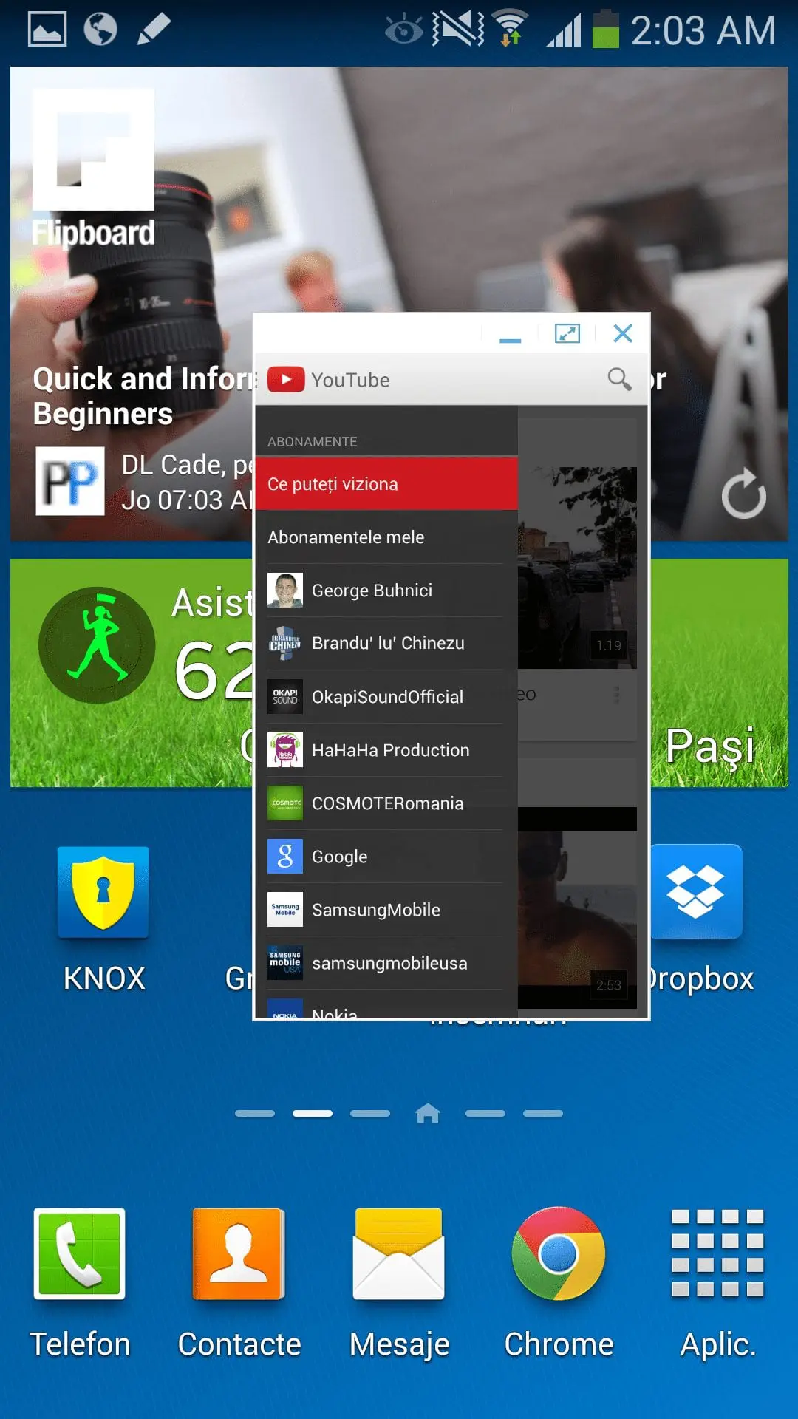Tap the ABONAMENTE section header
798x1419 pixels.
pos(313,441)
